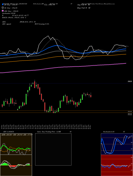Click the 'ADX: 23.33 +DY: 28.91 -DY: 17.97' readout

coord(17,135)
